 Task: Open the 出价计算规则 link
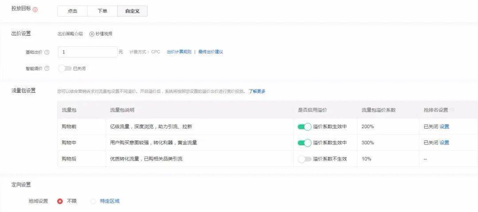[179, 52]
